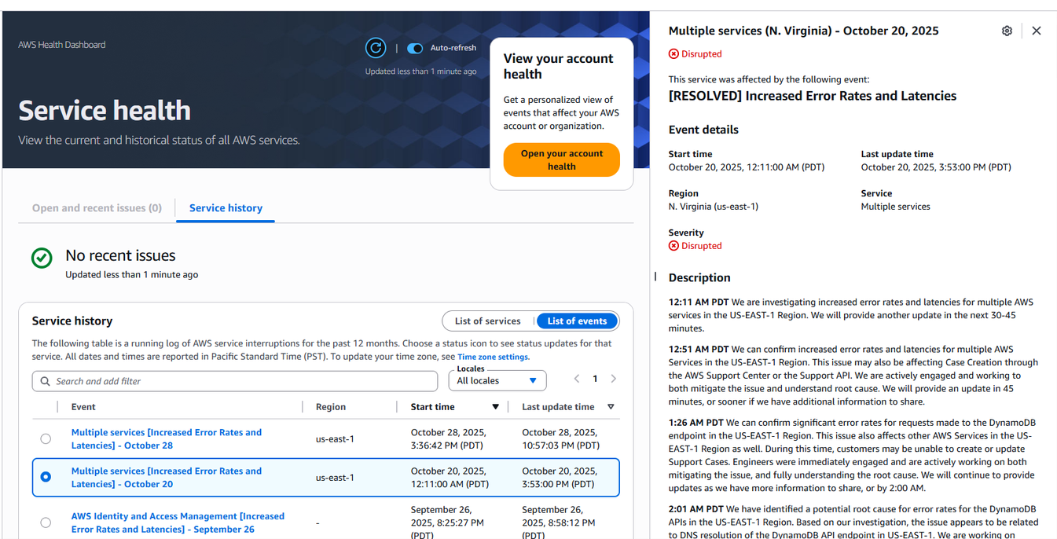
Task: Go to previous page arrow in pagination
Action: pyautogui.click(x=577, y=379)
